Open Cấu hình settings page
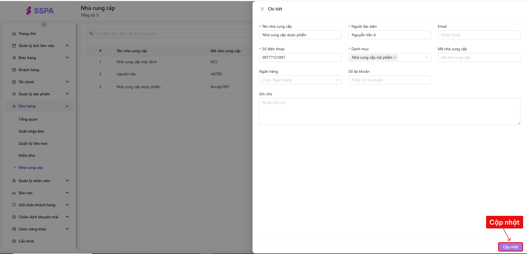Image resolution: width=527 pixels, height=254 pixels. 26,241
